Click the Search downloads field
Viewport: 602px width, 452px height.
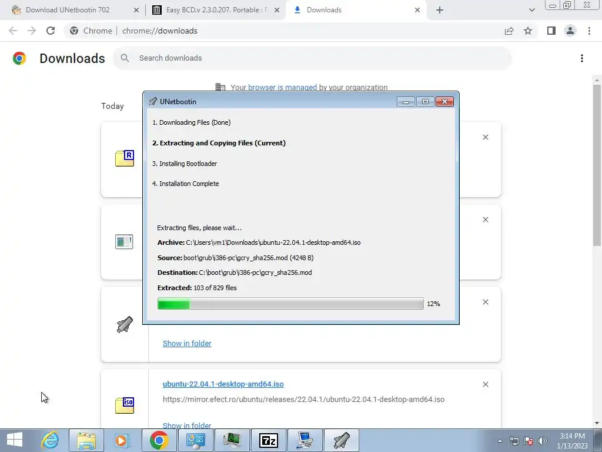pyautogui.click(x=312, y=58)
